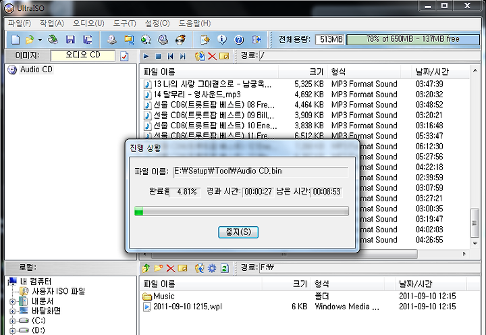
Task: Click the Up folder icon in local toolbar
Action: pyautogui.click(x=146, y=268)
